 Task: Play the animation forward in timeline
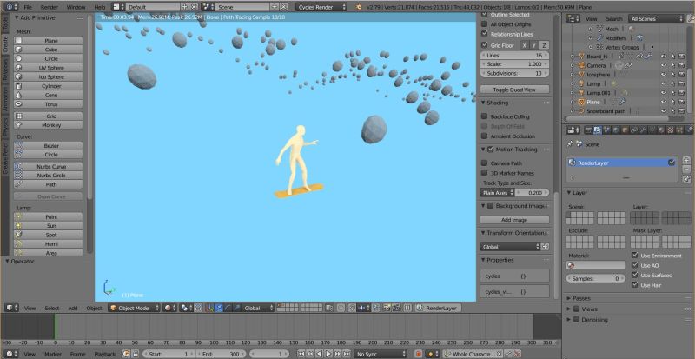(328, 354)
